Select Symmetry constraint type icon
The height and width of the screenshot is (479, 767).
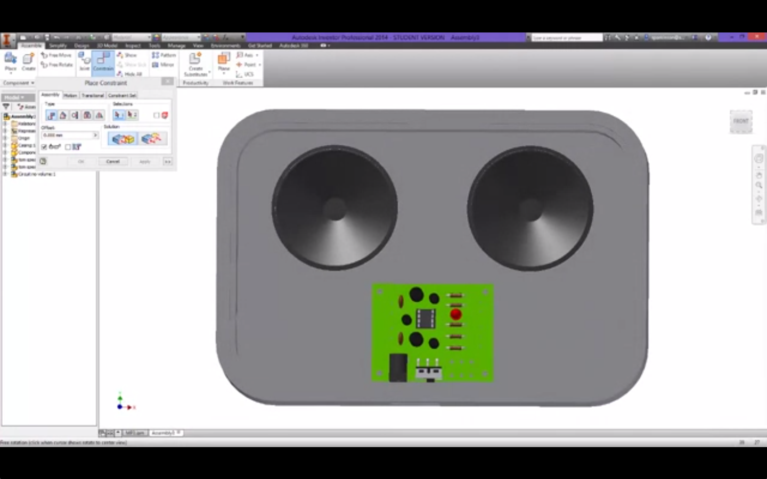coord(99,115)
